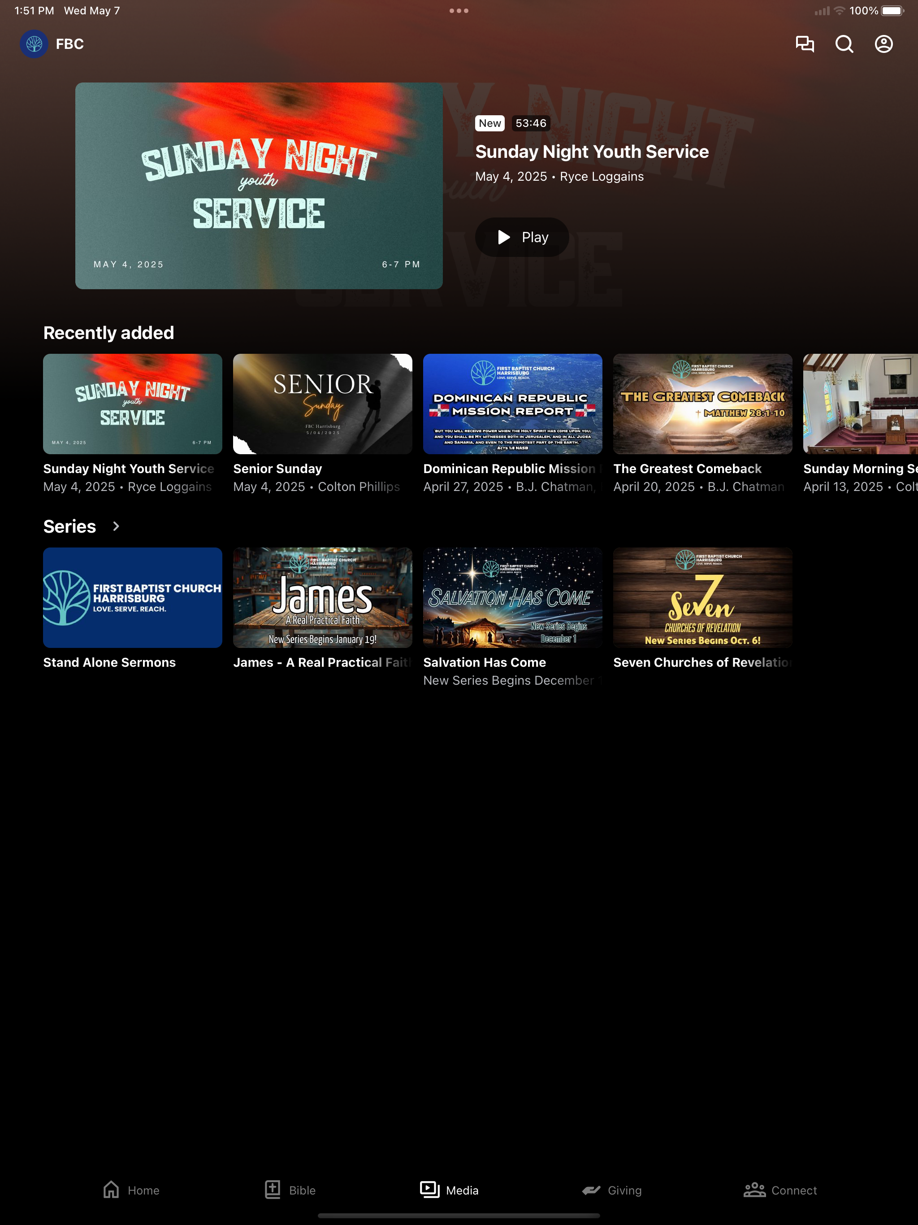Open the chat messages icon
Viewport: 918px width, 1225px height.
805,44
